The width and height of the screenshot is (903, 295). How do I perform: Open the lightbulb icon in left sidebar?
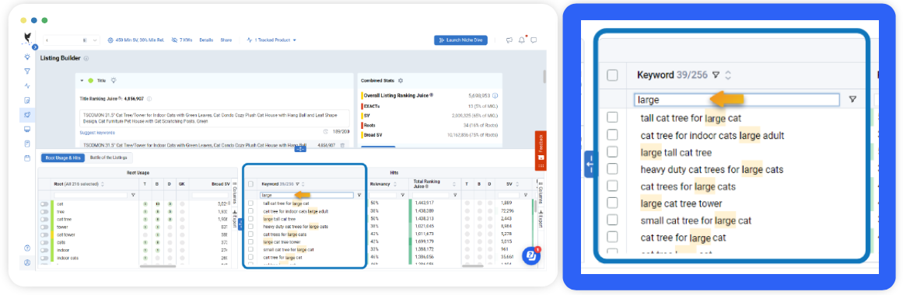point(27,57)
